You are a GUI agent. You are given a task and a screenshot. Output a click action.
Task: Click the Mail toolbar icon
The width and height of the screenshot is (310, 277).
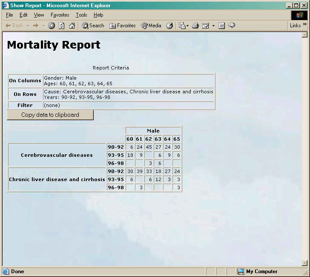pyautogui.click(x=182, y=26)
